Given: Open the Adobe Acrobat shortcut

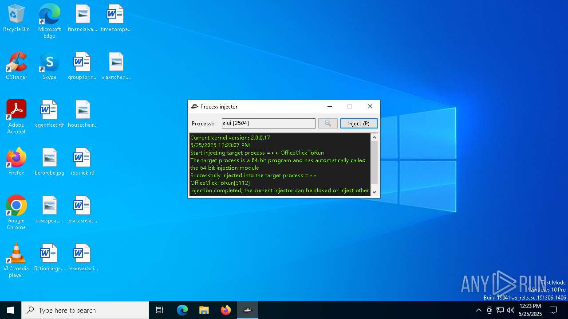Looking at the screenshot, I should [16, 117].
